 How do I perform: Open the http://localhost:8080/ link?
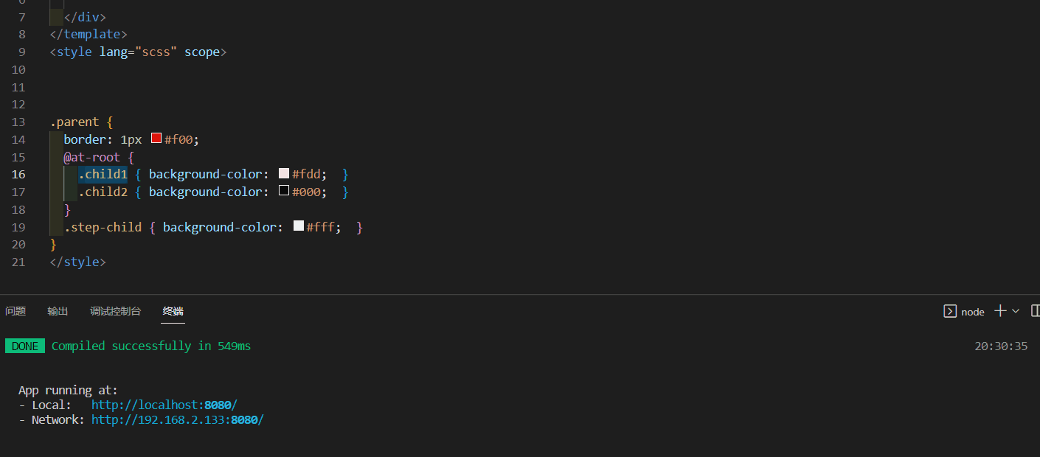tap(164, 405)
